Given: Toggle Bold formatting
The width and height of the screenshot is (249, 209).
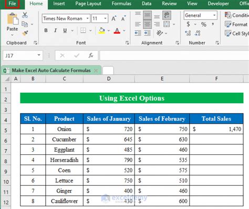Looking at the screenshot, I should pyautogui.click(x=46, y=31).
